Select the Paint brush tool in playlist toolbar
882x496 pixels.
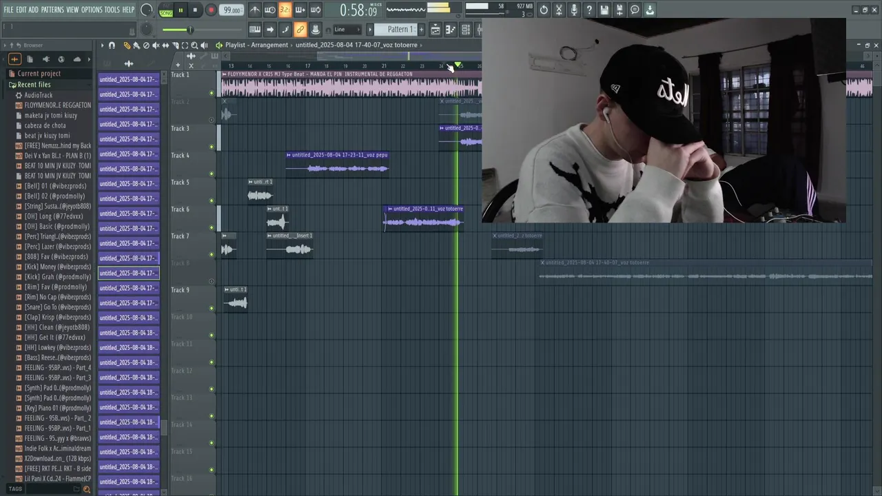[136, 45]
